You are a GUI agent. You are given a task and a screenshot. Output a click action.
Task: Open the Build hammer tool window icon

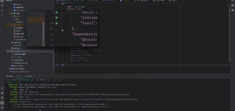tap(2, 98)
